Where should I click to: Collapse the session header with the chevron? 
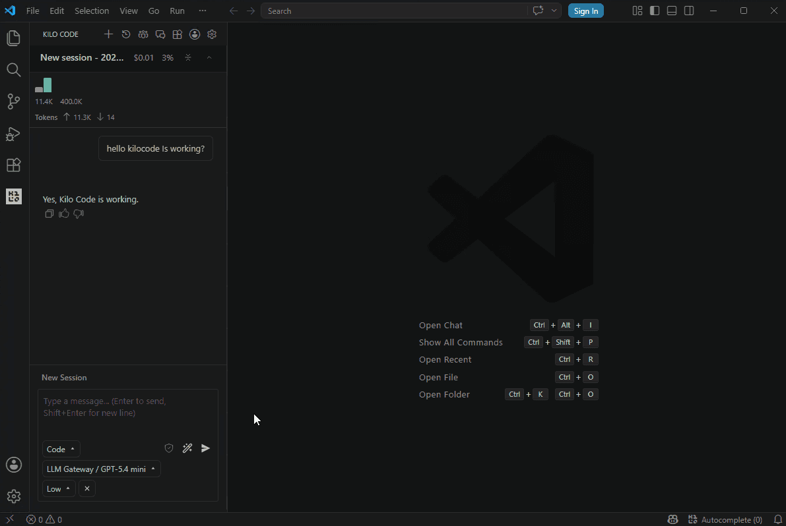pyautogui.click(x=209, y=57)
